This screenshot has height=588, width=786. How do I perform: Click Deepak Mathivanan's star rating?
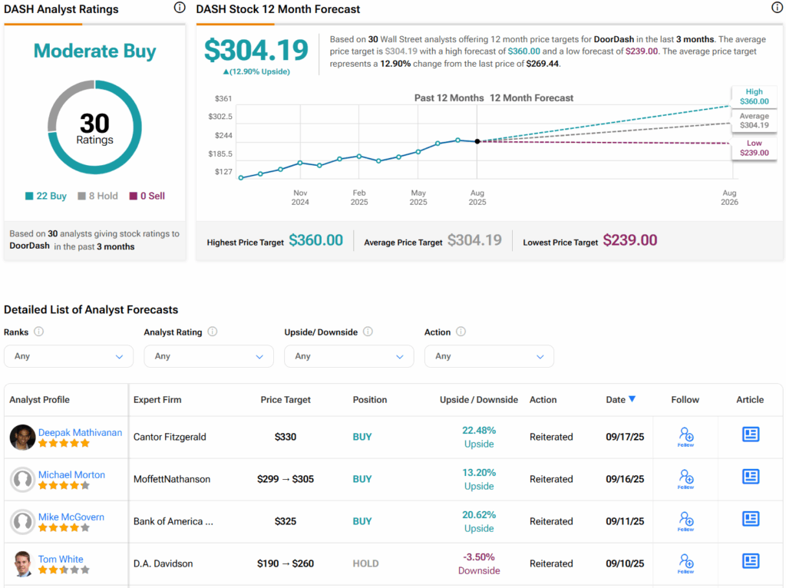(64, 443)
